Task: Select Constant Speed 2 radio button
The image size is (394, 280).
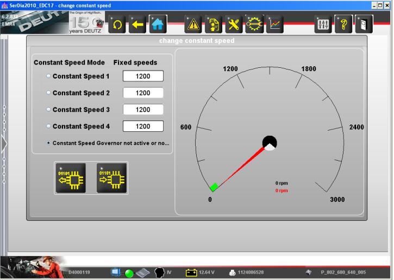Action: click(x=48, y=93)
